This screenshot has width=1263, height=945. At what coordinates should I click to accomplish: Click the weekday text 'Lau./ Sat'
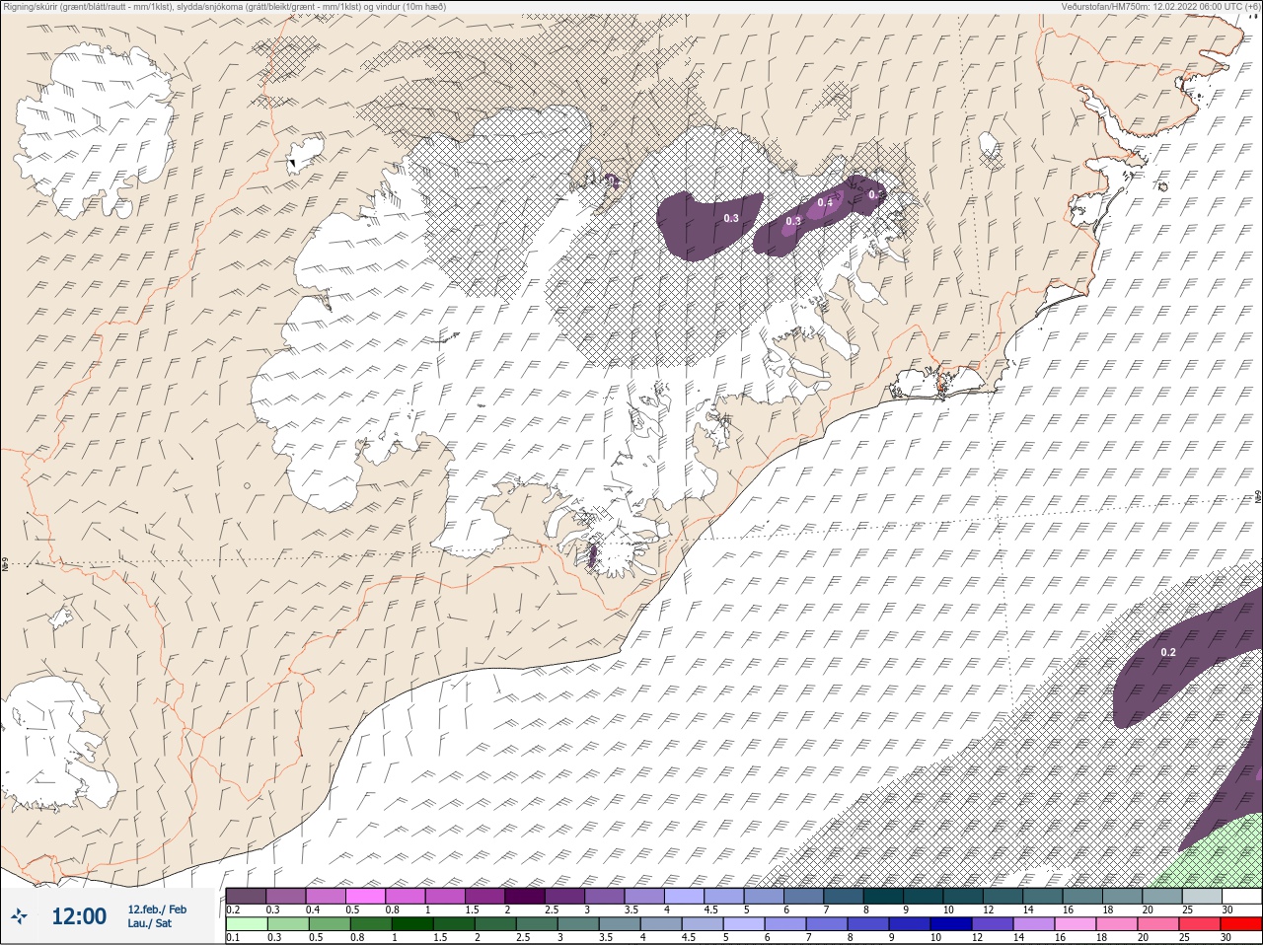pos(150,924)
